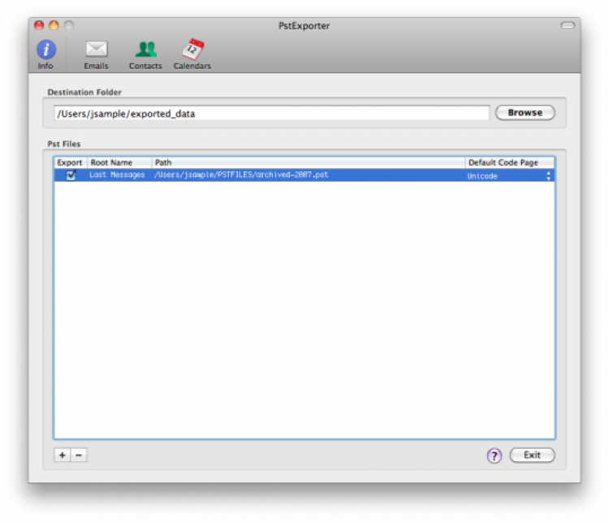
Task: Click the Browse button
Action: tap(525, 113)
